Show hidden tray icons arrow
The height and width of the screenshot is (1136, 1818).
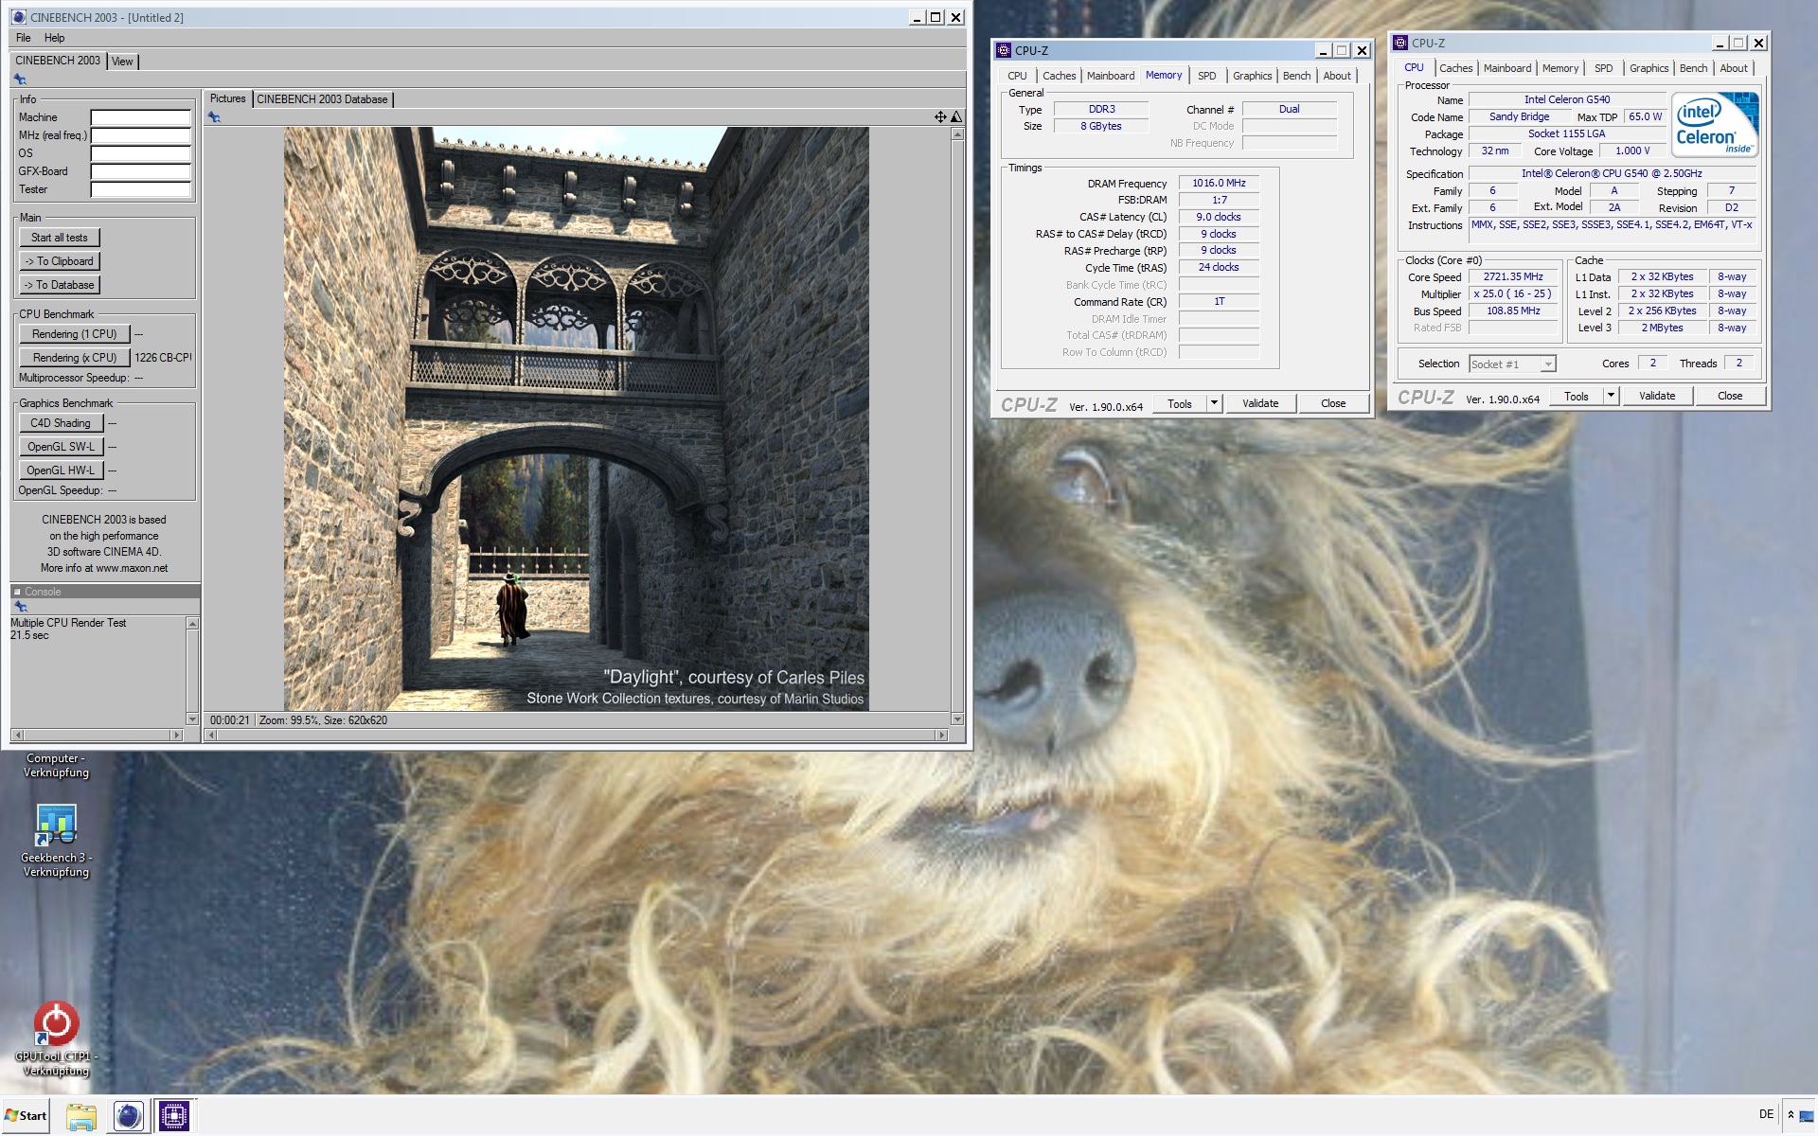coord(1791,1115)
